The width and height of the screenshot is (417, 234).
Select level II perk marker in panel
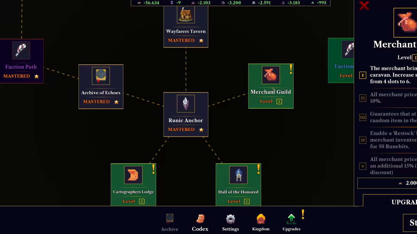pyautogui.click(x=363, y=98)
